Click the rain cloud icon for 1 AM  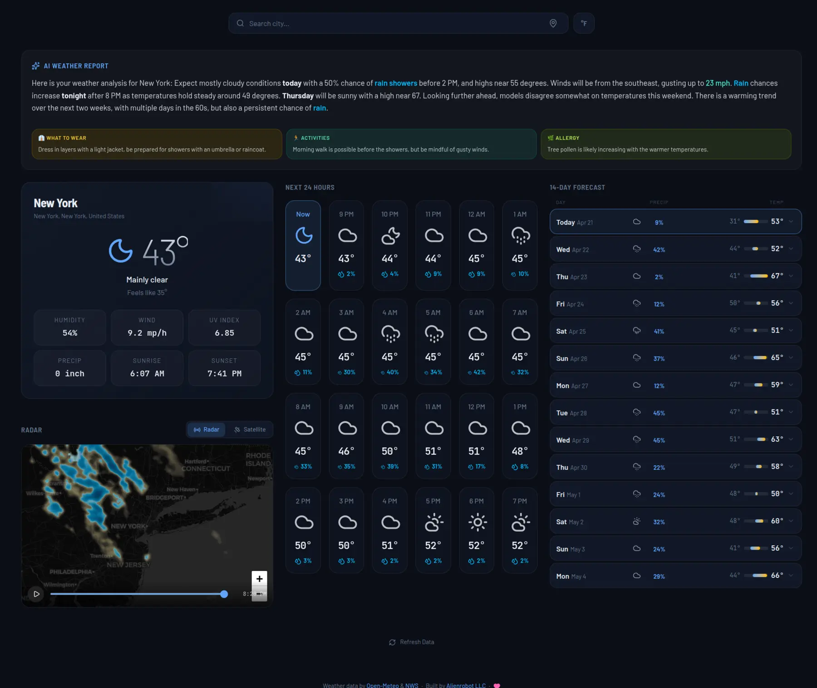pos(521,236)
